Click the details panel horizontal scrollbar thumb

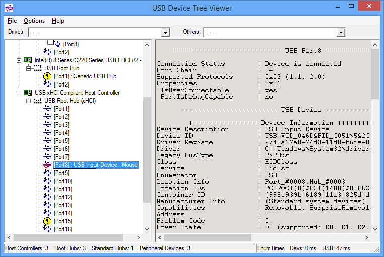tap(208, 238)
